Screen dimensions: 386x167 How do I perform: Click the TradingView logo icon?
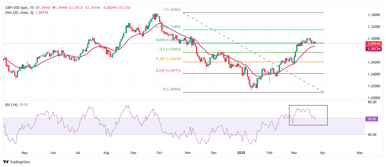(x=6, y=162)
